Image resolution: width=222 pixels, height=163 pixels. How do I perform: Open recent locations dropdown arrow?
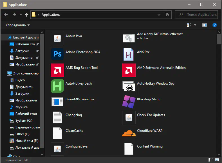[21, 14]
